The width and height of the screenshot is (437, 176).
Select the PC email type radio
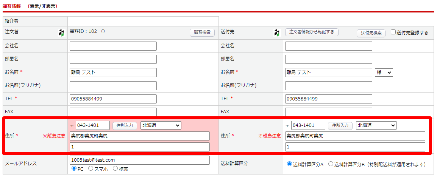74,169
